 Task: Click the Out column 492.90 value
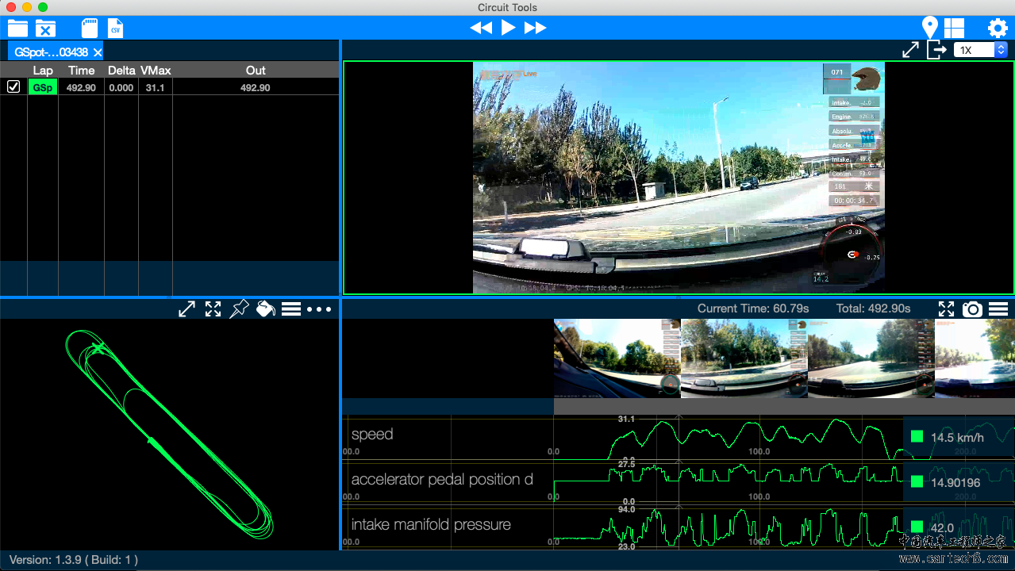pos(255,88)
